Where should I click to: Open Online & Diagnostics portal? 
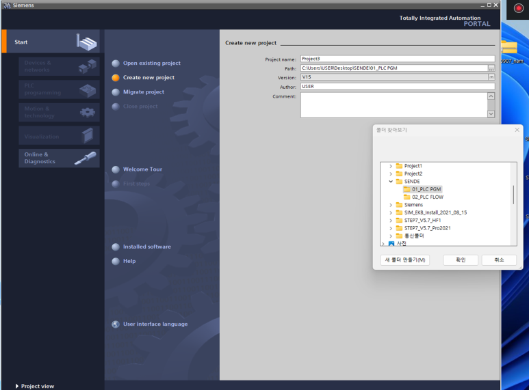(x=59, y=158)
